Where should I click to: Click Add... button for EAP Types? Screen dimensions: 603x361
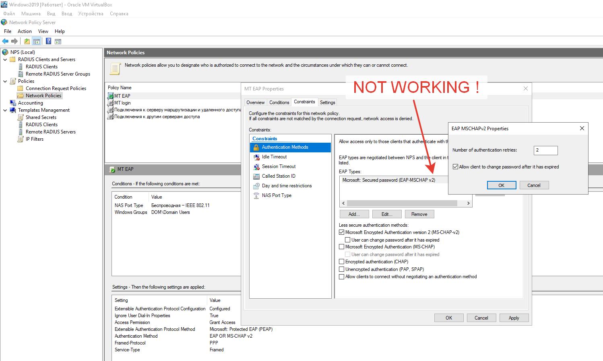(354, 214)
